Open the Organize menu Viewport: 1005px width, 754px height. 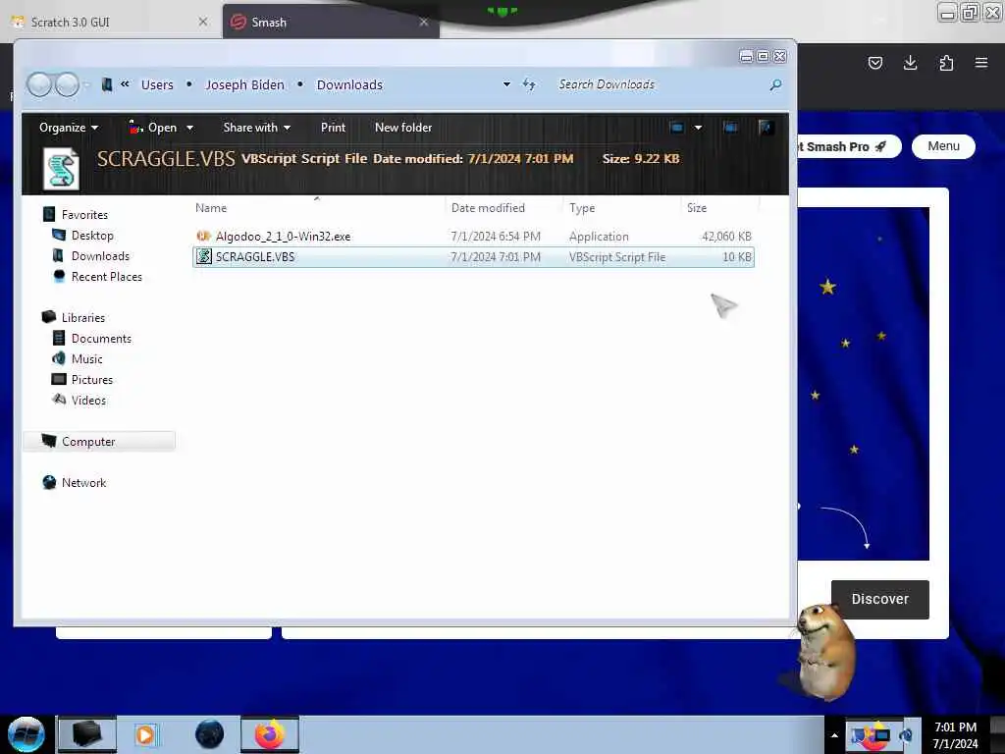[x=69, y=128]
